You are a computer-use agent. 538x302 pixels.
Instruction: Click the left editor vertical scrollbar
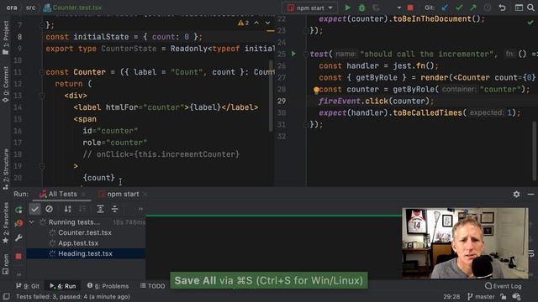pos(271,96)
